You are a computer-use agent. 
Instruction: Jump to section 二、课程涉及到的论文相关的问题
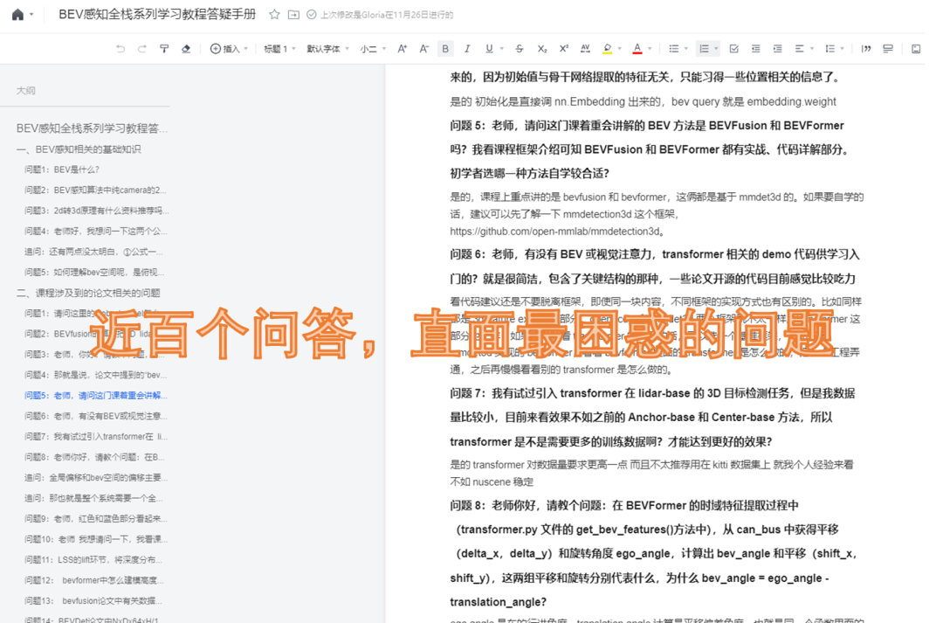tap(88, 293)
